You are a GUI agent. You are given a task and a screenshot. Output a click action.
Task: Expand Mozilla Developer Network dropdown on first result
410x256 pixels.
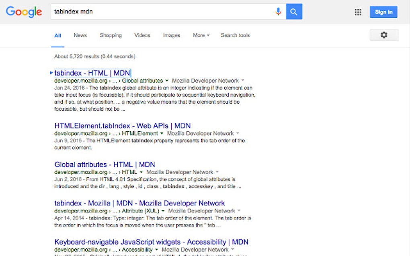pyautogui.click(x=243, y=80)
